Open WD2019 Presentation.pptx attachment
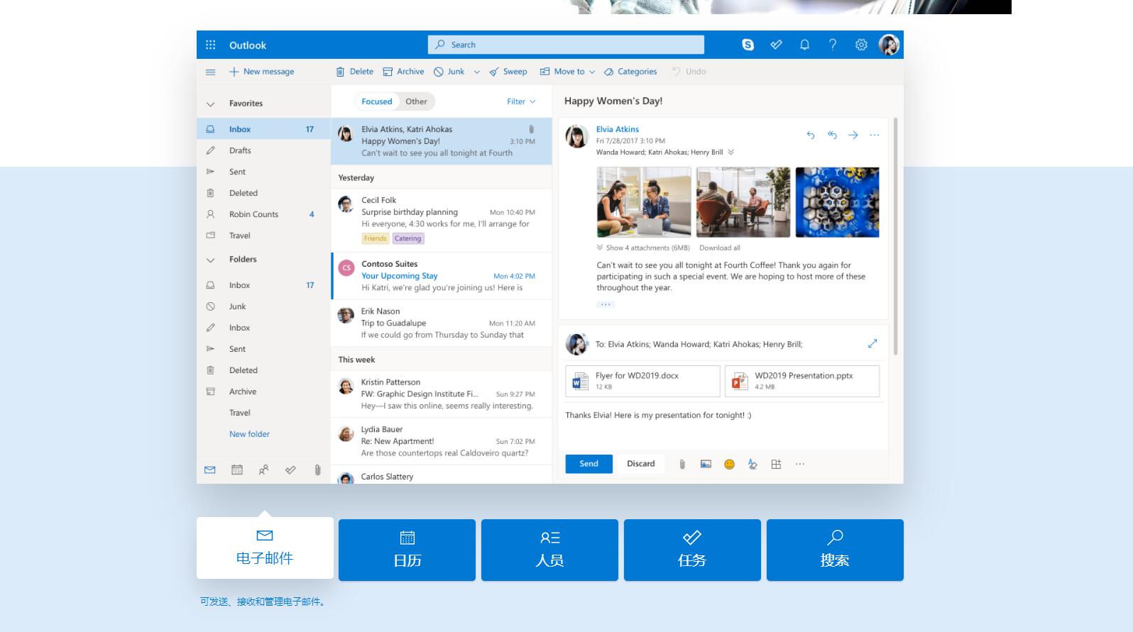1133x632 pixels. click(x=802, y=381)
